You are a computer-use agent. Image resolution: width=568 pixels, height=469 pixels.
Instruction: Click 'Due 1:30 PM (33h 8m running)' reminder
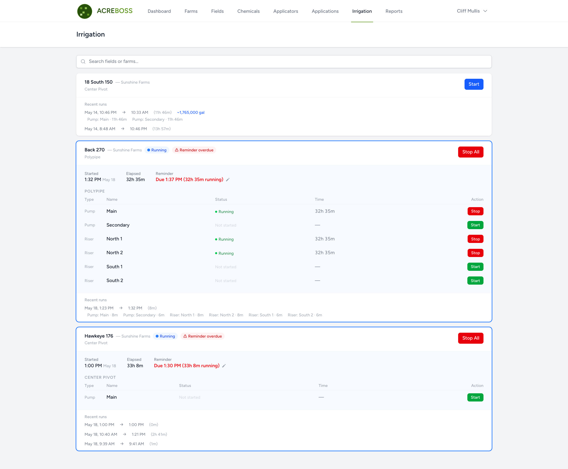pos(187,366)
